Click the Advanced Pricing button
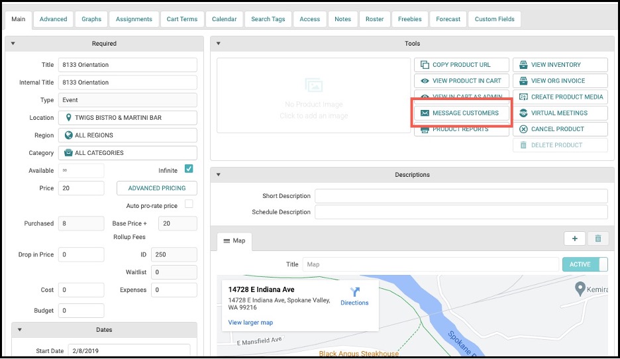 (156, 188)
